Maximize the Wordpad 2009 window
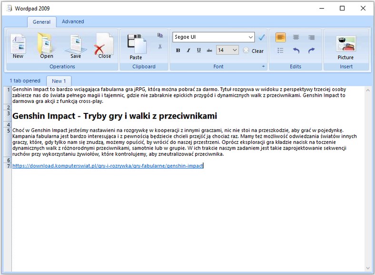The image size is (375, 275). click(x=342, y=9)
